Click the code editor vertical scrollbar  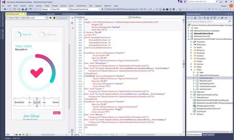tap(183, 76)
